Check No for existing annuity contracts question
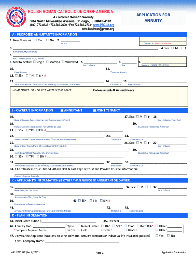Screen dimensions: 196x261 coord(168,236)
